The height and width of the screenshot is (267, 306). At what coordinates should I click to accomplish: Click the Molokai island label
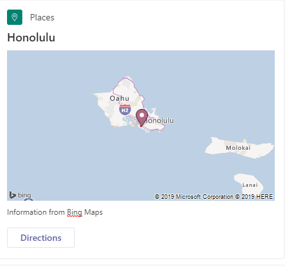238,148
